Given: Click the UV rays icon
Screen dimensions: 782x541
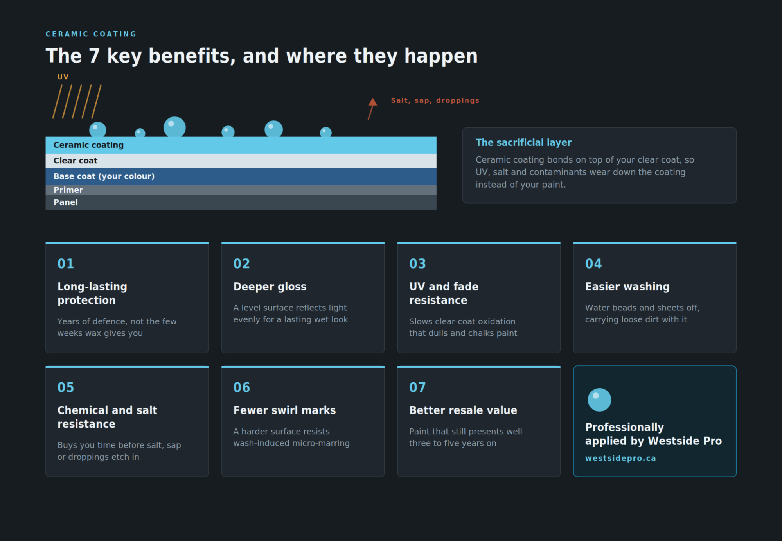Looking at the screenshot, I should (77, 102).
